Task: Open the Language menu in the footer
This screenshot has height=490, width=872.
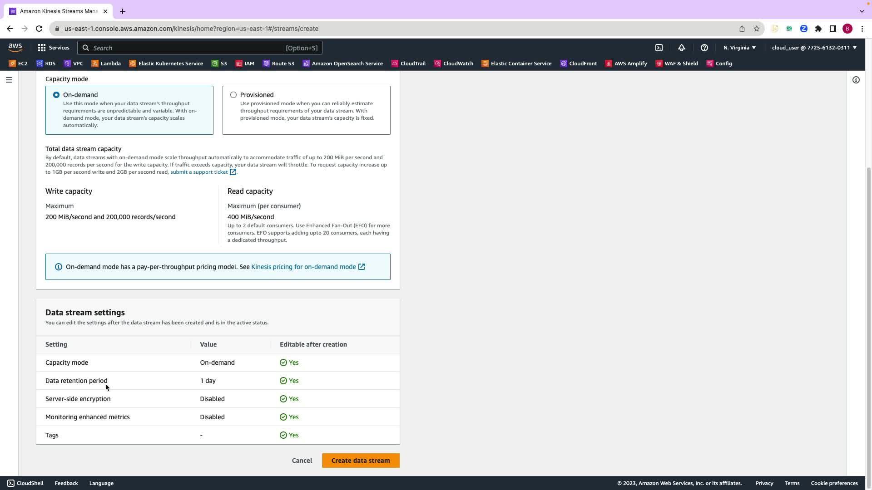Action: pyautogui.click(x=101, y=483)
